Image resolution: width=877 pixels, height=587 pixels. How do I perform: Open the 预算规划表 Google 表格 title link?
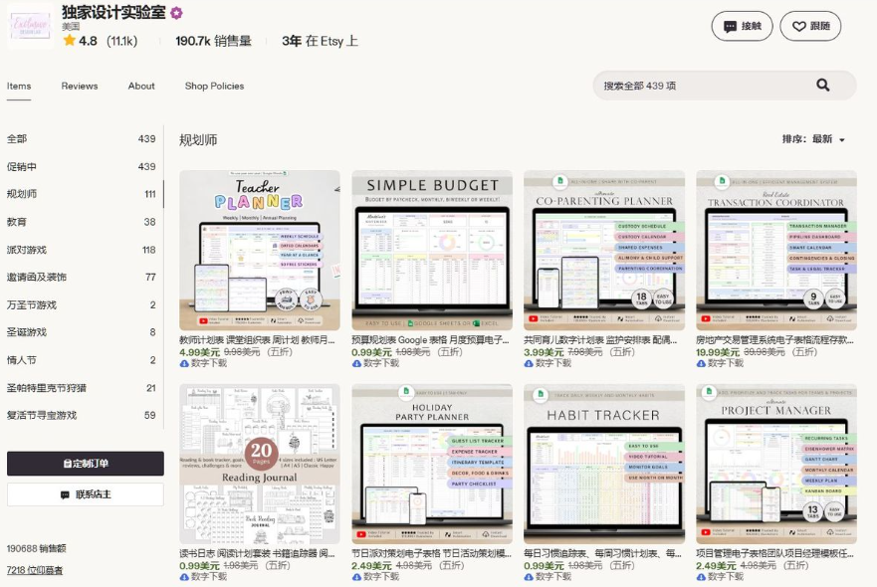[431, 340]
